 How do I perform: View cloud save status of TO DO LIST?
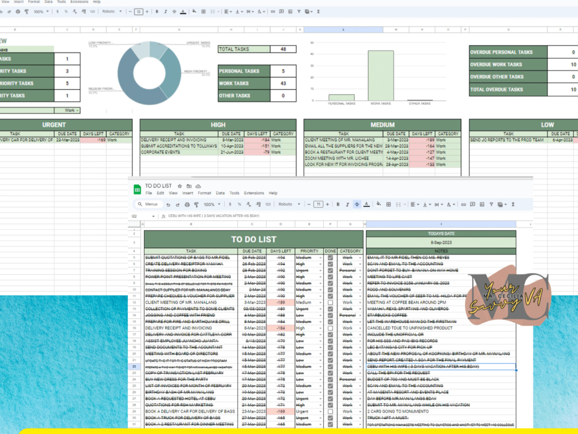198,186
